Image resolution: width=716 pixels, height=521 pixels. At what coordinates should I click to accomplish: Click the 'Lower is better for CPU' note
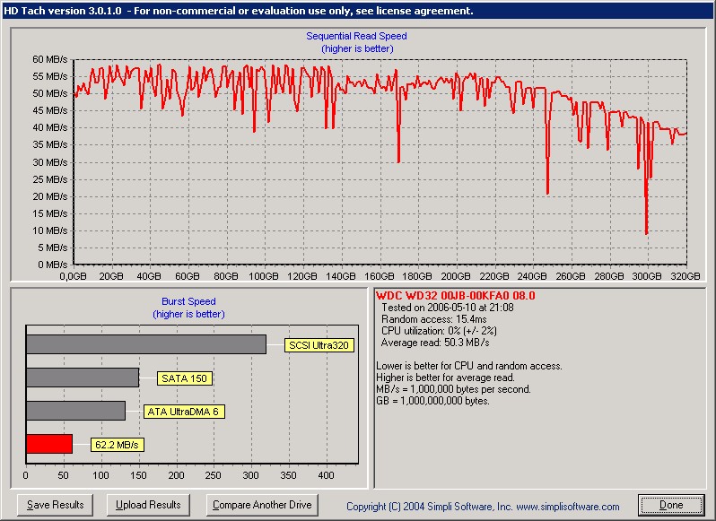[469, 366]
